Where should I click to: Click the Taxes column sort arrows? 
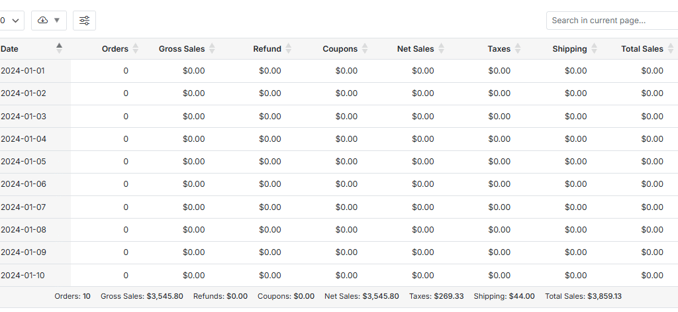(x=518, y=48)
